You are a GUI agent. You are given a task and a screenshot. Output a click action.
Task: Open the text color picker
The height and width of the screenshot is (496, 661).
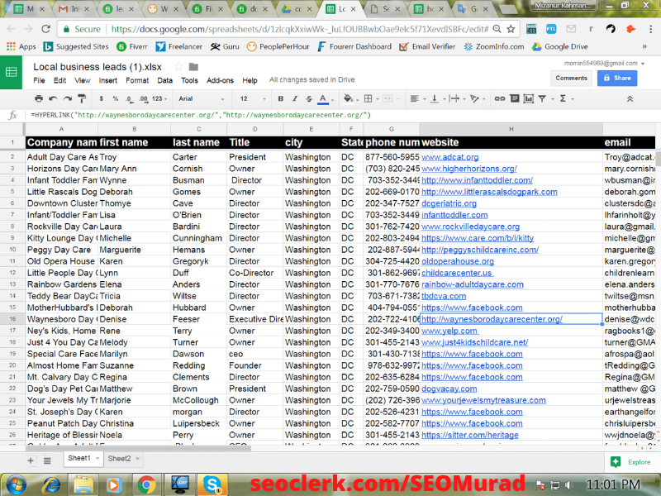322,98
